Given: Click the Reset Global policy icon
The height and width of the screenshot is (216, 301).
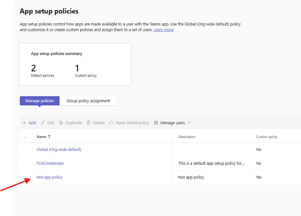Looking at the screenshot, I should (111, 123).
